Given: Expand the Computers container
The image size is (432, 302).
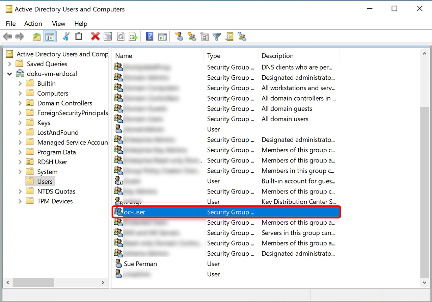Looking at the screenshot, I should (20, 93).
